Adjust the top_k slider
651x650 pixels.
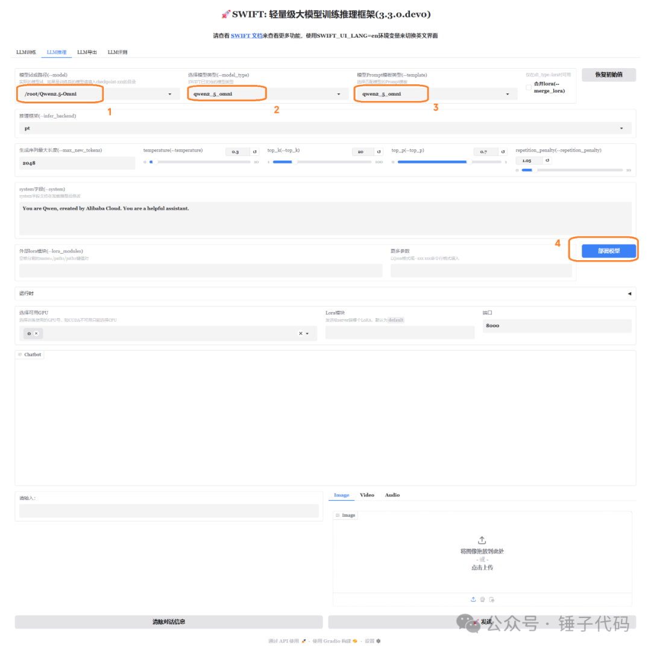click(x=322, y=162)
